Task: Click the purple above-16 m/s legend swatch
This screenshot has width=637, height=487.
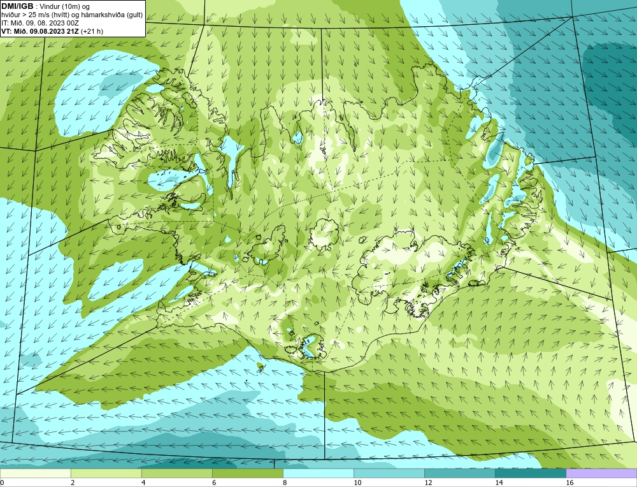Action: pos(601,473)
